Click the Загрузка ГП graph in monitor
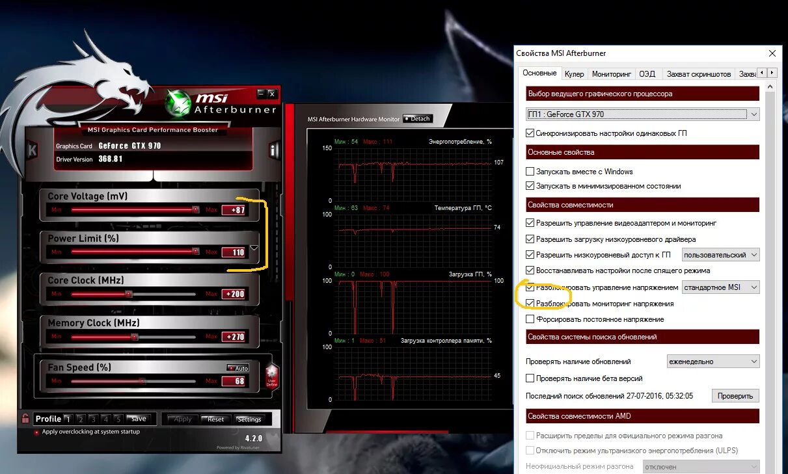The image size is (788, 474). click(x=413, y=308)
